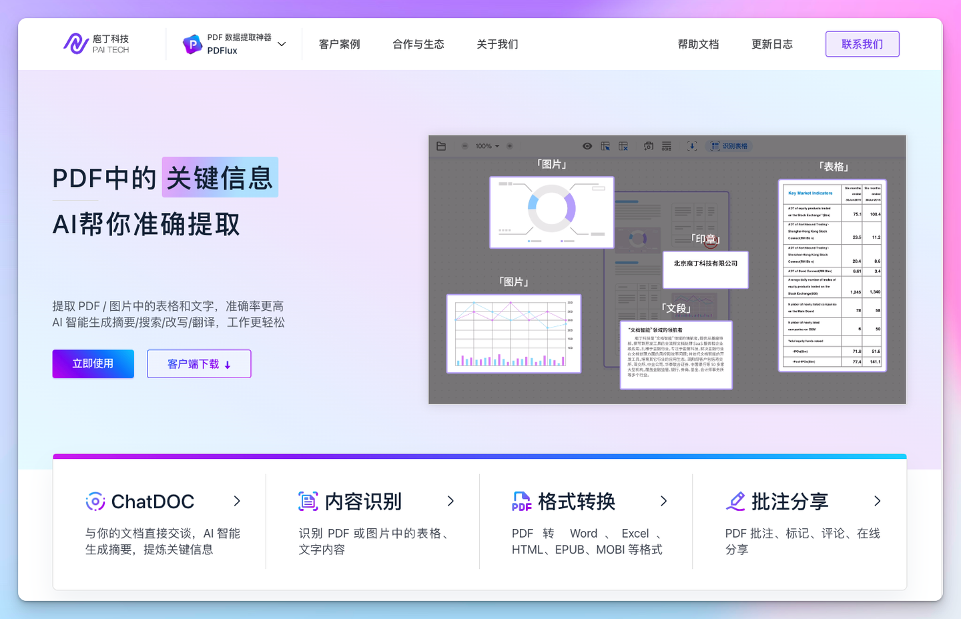Click the text lines recognition icon
Viewport: 961px width, 619px height.
pos(667,145)
